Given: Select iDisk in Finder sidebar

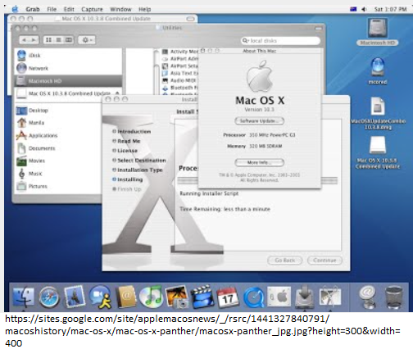Looking at the screenshot, I should (x=68, y=56).
